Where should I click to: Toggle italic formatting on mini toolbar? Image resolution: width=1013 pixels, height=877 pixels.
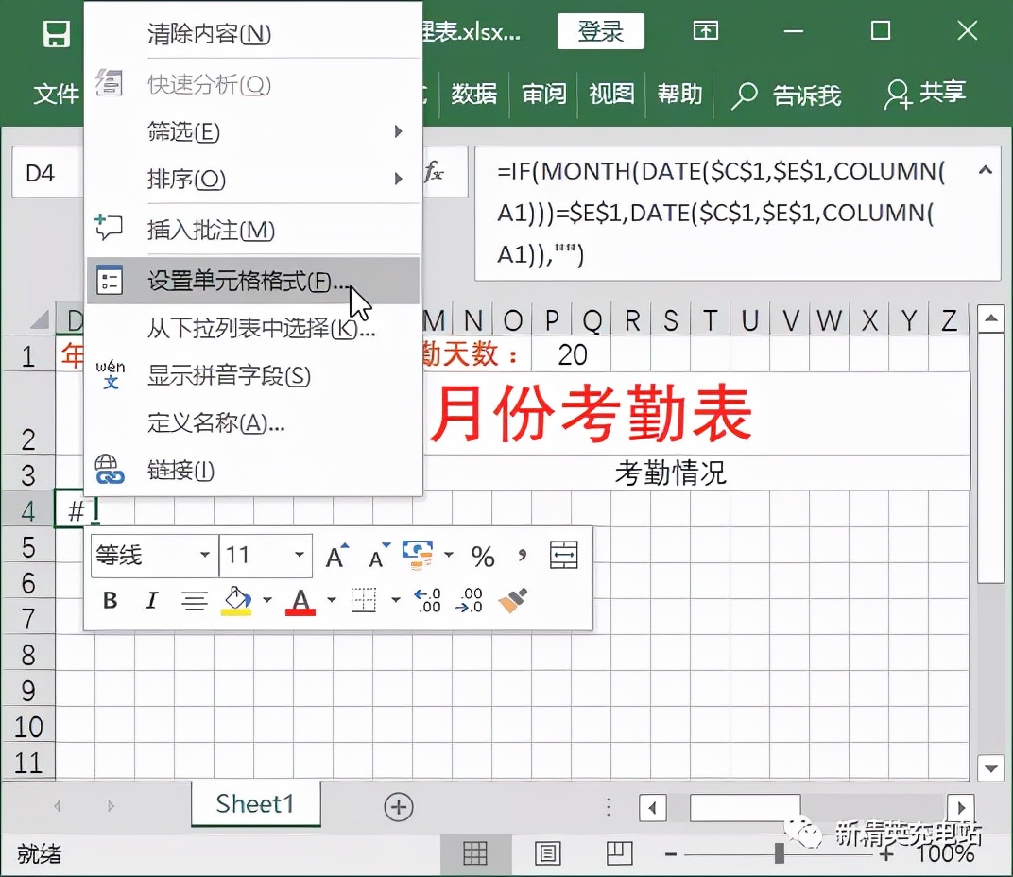[x=153, y=598]
